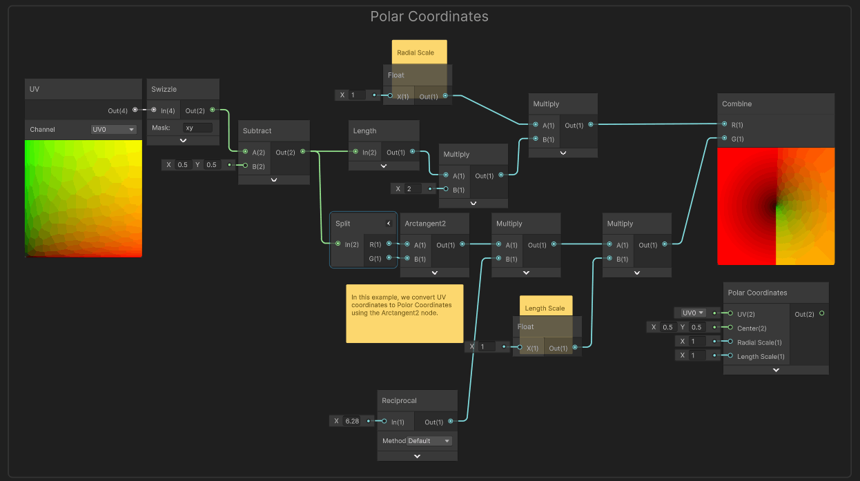Click the Swizzle Mask xy field

[197, 128]
